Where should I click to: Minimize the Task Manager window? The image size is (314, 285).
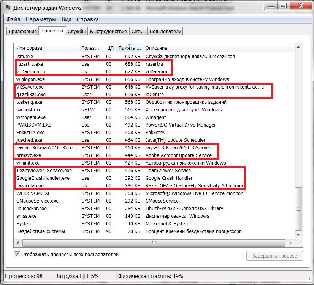point(271,6)
